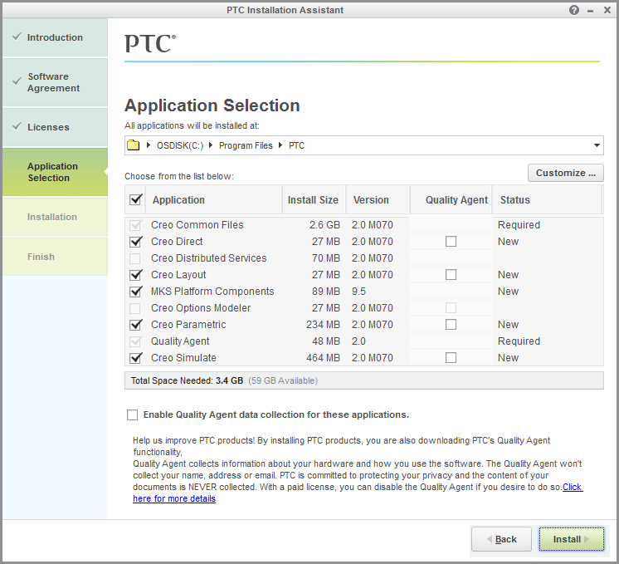This screenshot has height=564, width=619.
Task: Select the Creo Common Files row
Action: point(364,225)
